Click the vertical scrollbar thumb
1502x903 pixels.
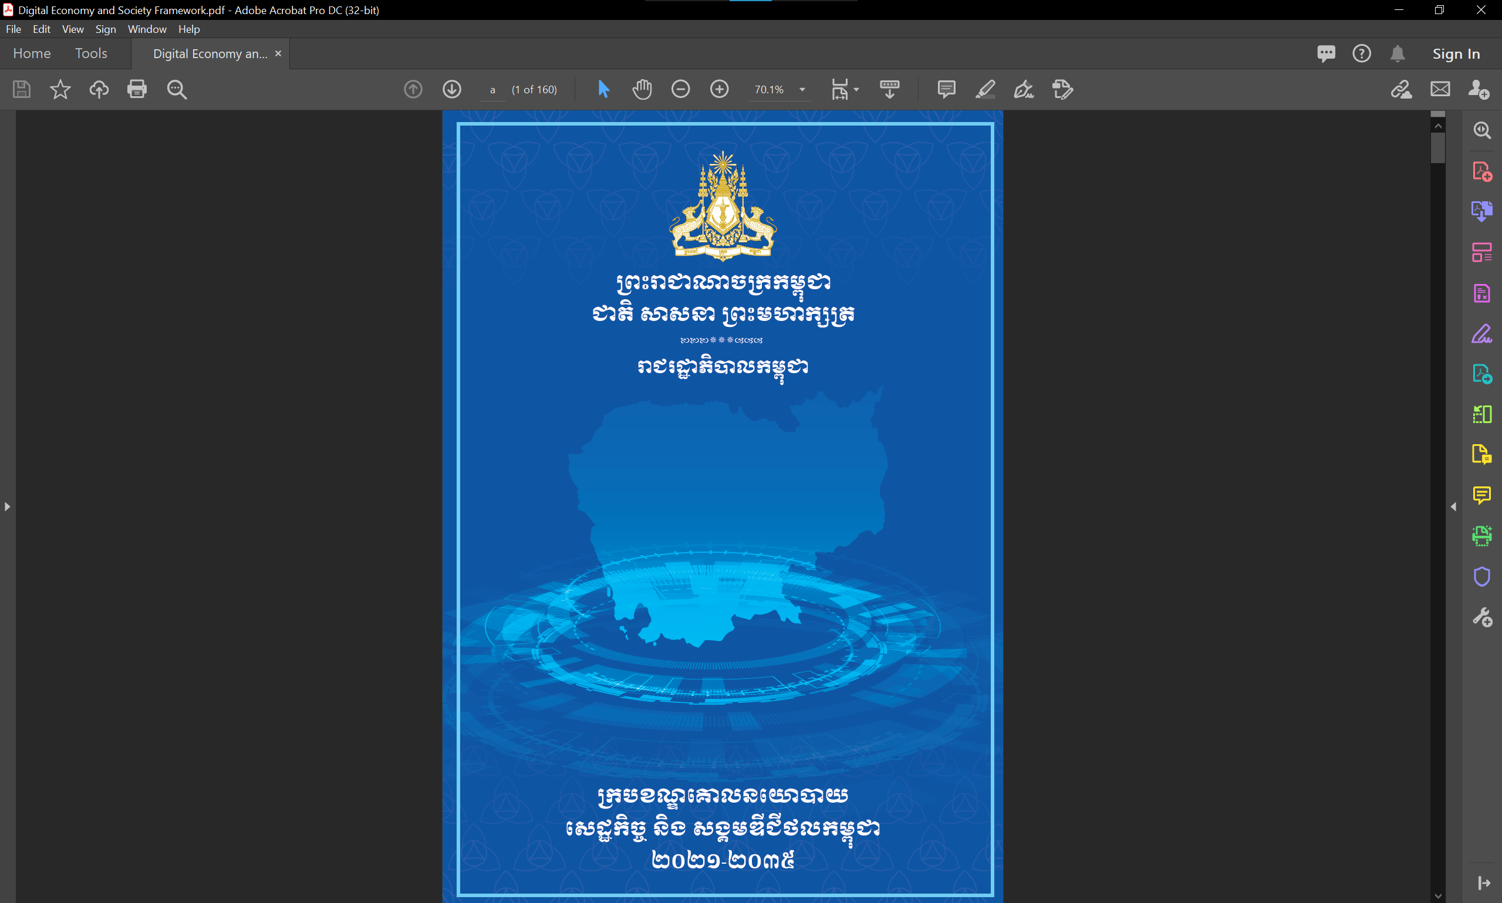1437,147
